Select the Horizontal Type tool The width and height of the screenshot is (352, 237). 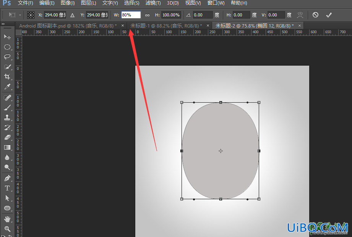click(7, 188)
